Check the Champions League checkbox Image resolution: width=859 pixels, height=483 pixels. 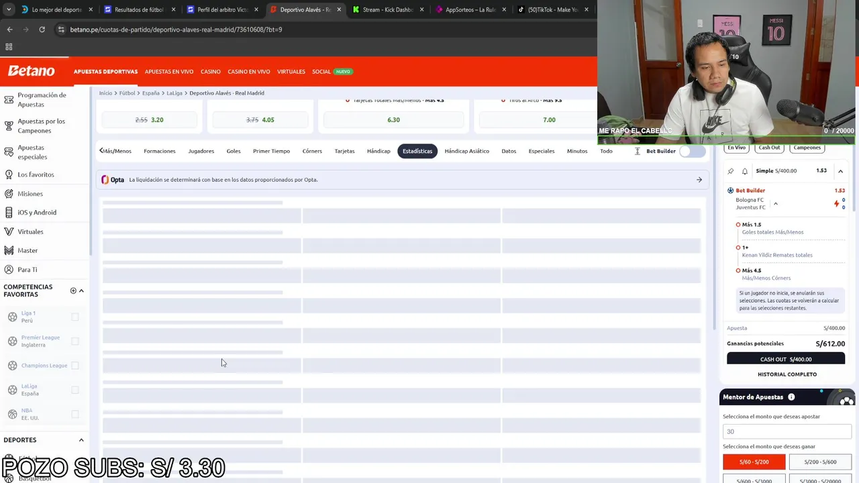75,366
